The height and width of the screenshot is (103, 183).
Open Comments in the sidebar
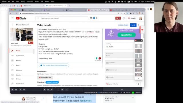point(19,70)
